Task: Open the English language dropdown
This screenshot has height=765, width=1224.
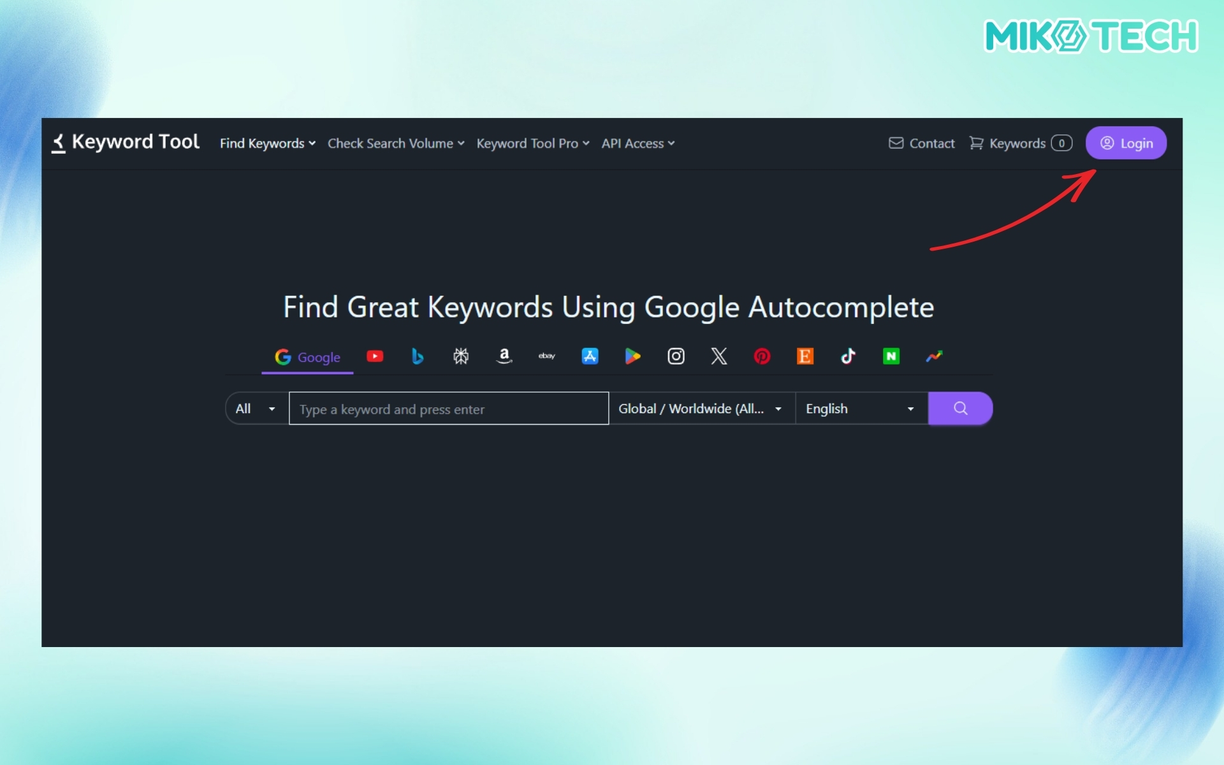Action: pos(860,409)
